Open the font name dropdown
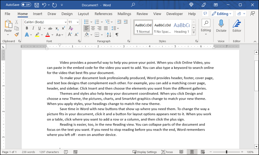Screen dimensions: 259x155 tap(66, 22)
